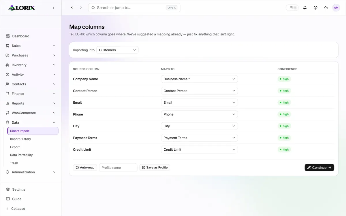Image resolution: width=346 pixels, height=216 pixels.
Task: Click the Reports chart icon
Action: pyautogui.click(x=7, y=103)
